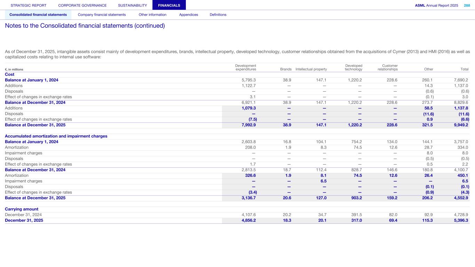The width and height of the screenshot is (475, 267).
Task: Click the ASML Annual Report 2025 title
Action: pyautogui.click(x=436, y=5)
